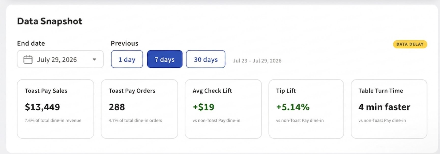
Task: Open the Tip Lift card
Action: coord(306,109)
